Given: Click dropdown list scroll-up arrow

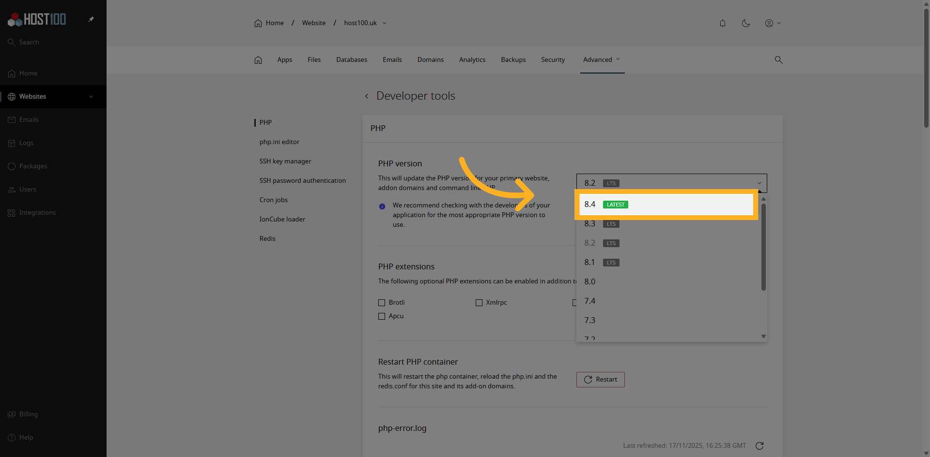Looking at the screenshot, I should coord(763,199).
